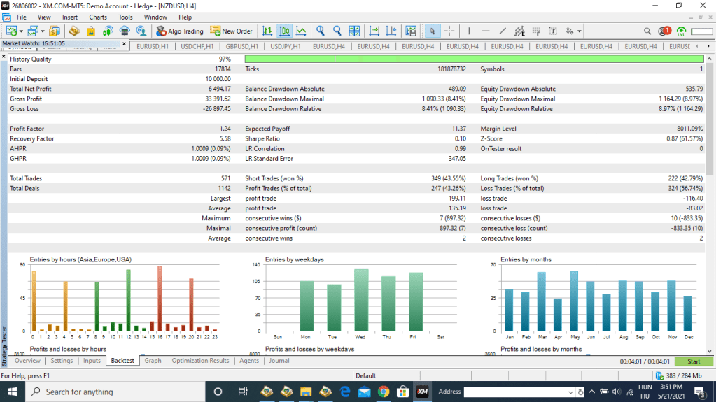
Task: Click the Algo Trading button
Action: click(179, 31)
